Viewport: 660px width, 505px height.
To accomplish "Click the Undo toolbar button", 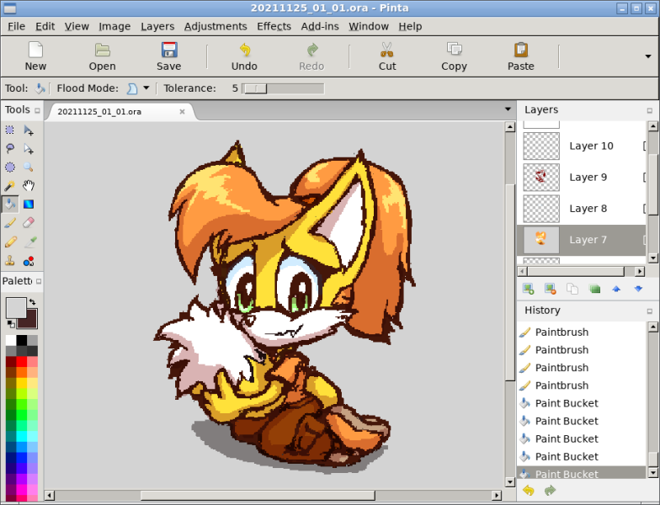I will (244, 57).
